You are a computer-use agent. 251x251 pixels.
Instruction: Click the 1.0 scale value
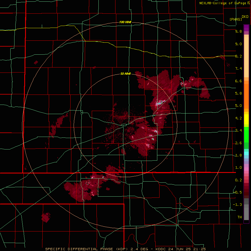point(238,168)
